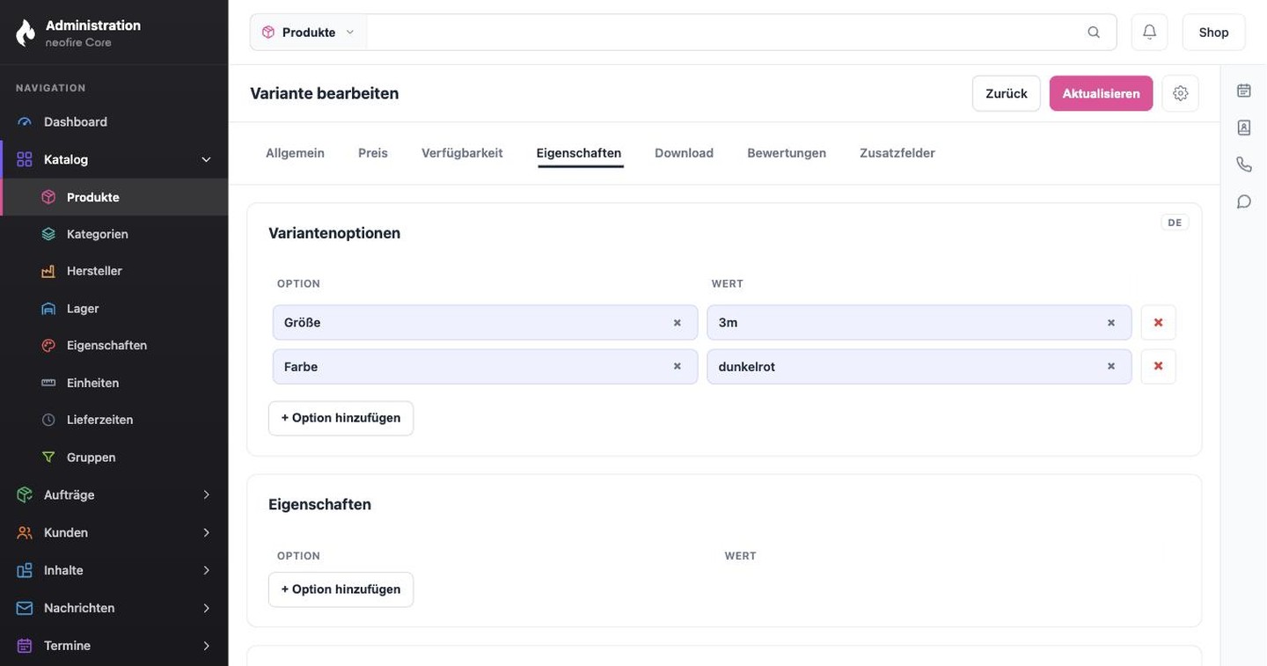Go to Eigenschaften in the sidebar
1267x666 pixels.
[x=114, y=346]
